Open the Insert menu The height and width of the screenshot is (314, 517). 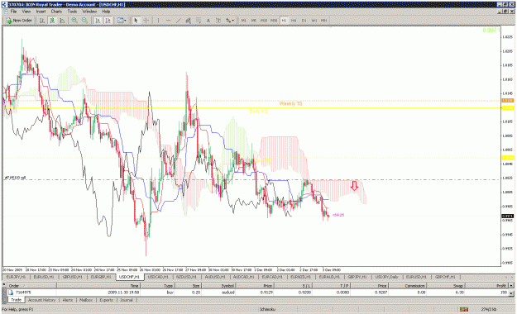[41, 12]
